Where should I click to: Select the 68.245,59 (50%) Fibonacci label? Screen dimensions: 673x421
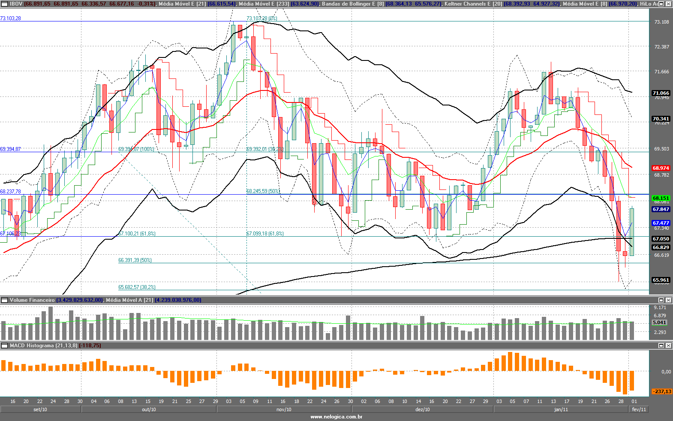[263, 191]
